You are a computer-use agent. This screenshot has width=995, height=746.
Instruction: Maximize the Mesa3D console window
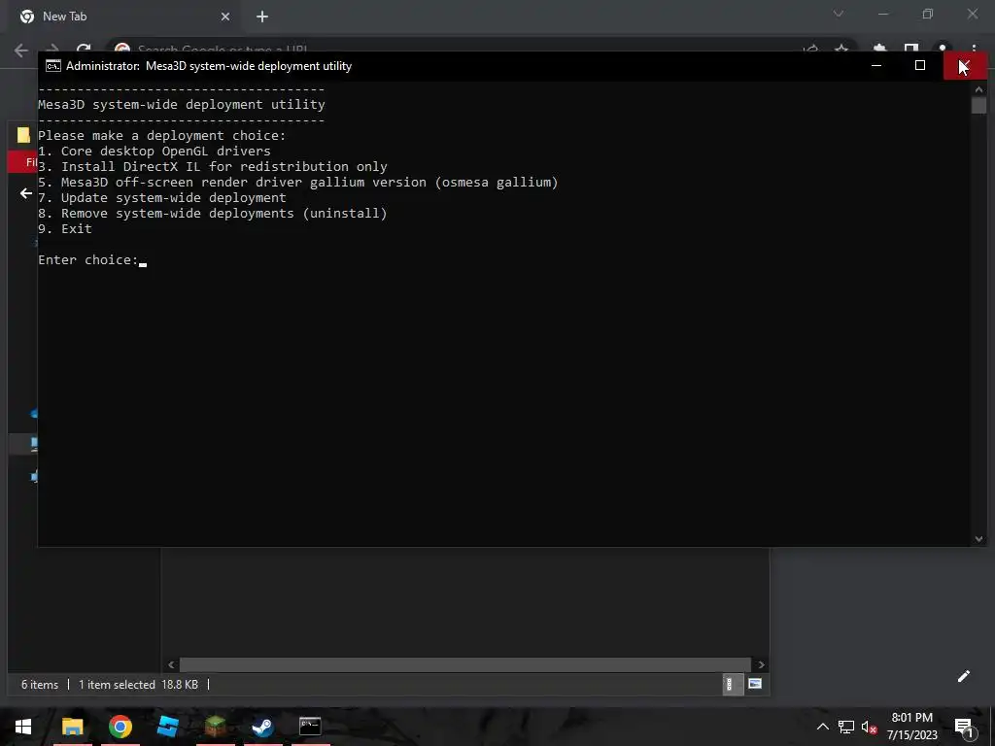click(x=920, y=65)
